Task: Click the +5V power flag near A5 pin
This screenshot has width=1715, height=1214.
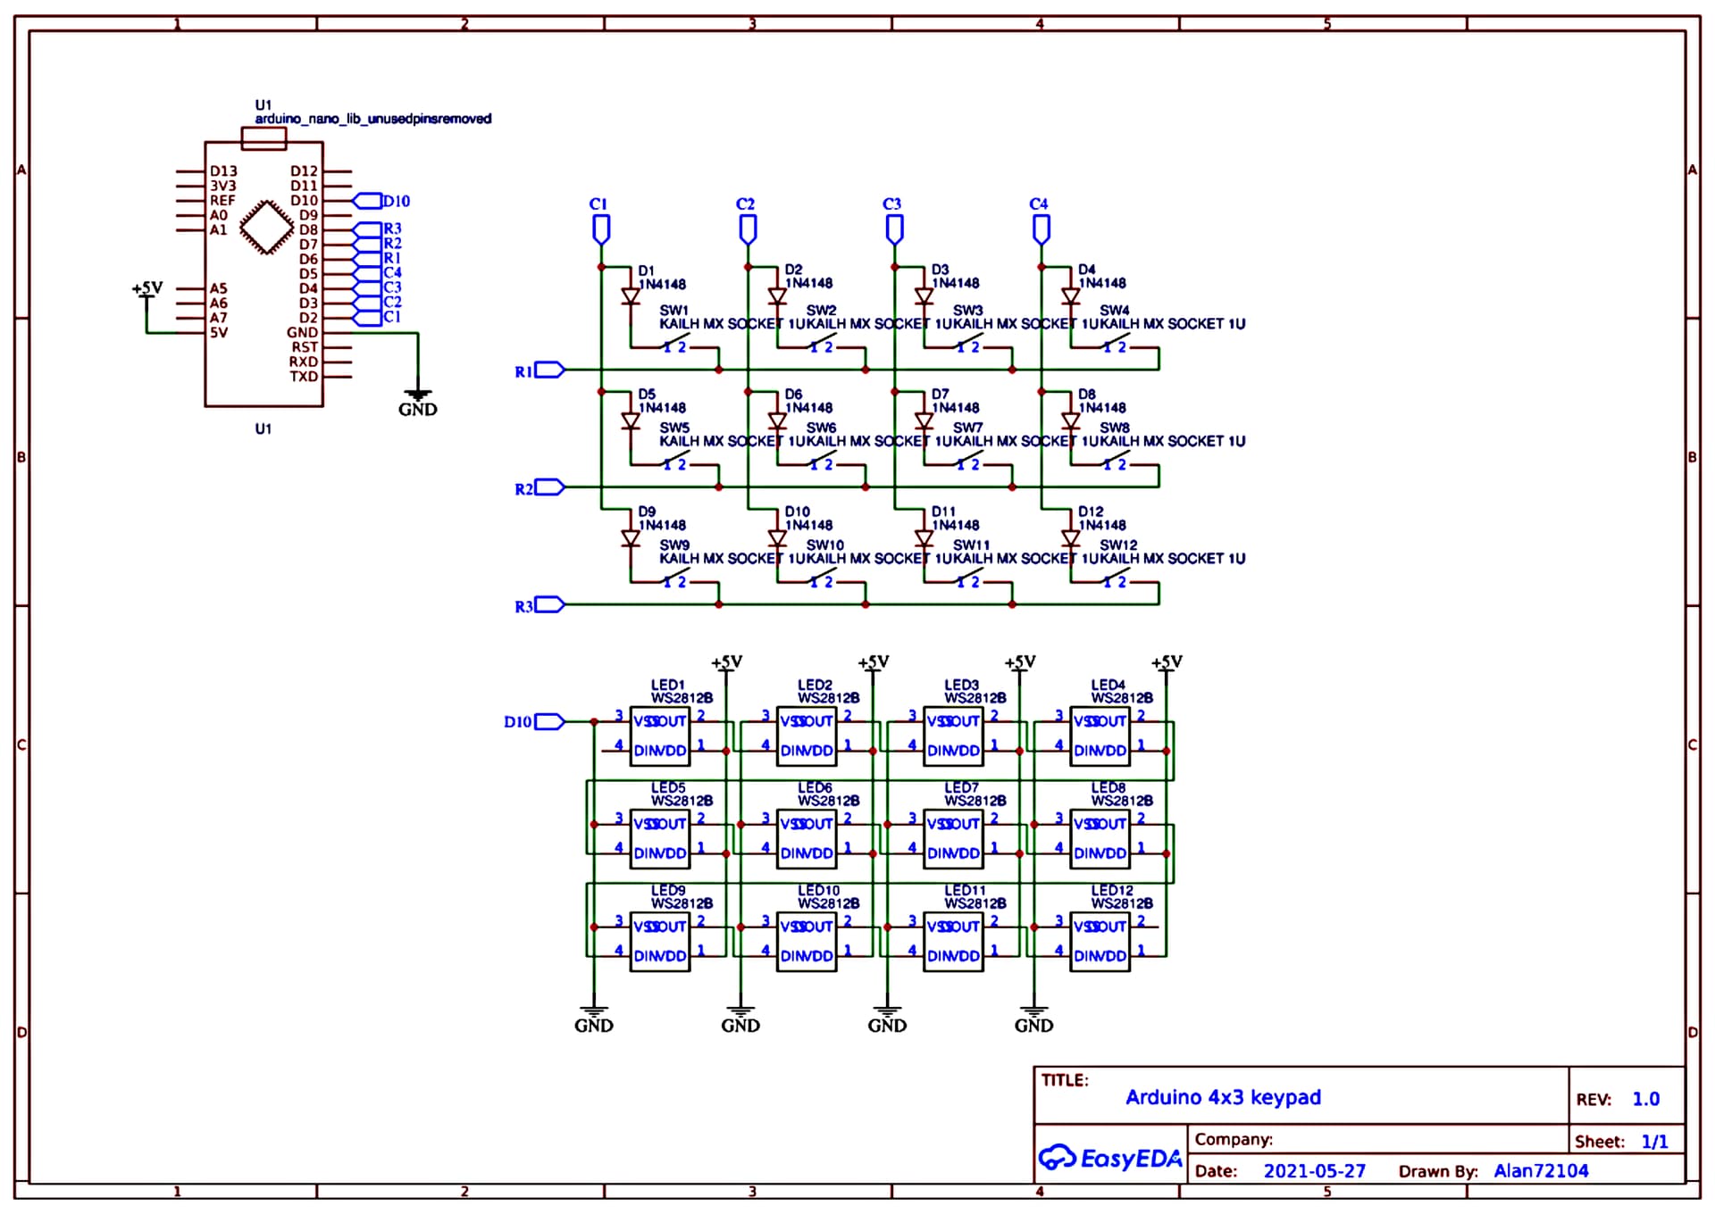Action: (146, 288)
